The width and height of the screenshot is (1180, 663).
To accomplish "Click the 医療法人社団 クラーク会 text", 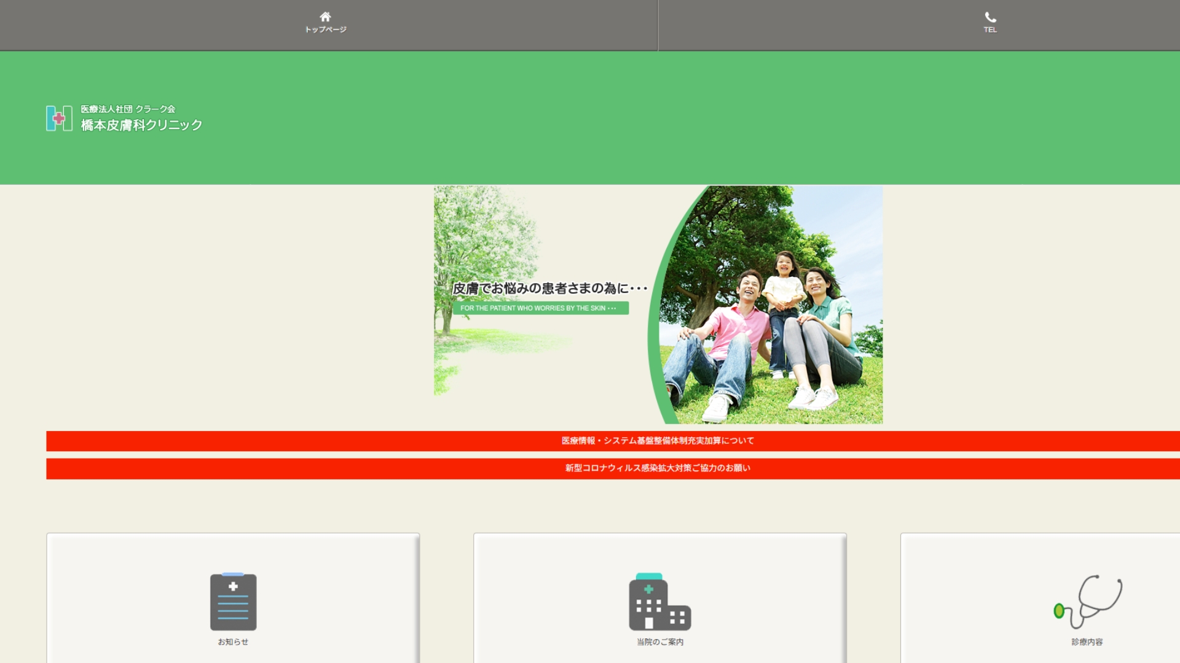I will pyautogui.click(x=128, y=109).
